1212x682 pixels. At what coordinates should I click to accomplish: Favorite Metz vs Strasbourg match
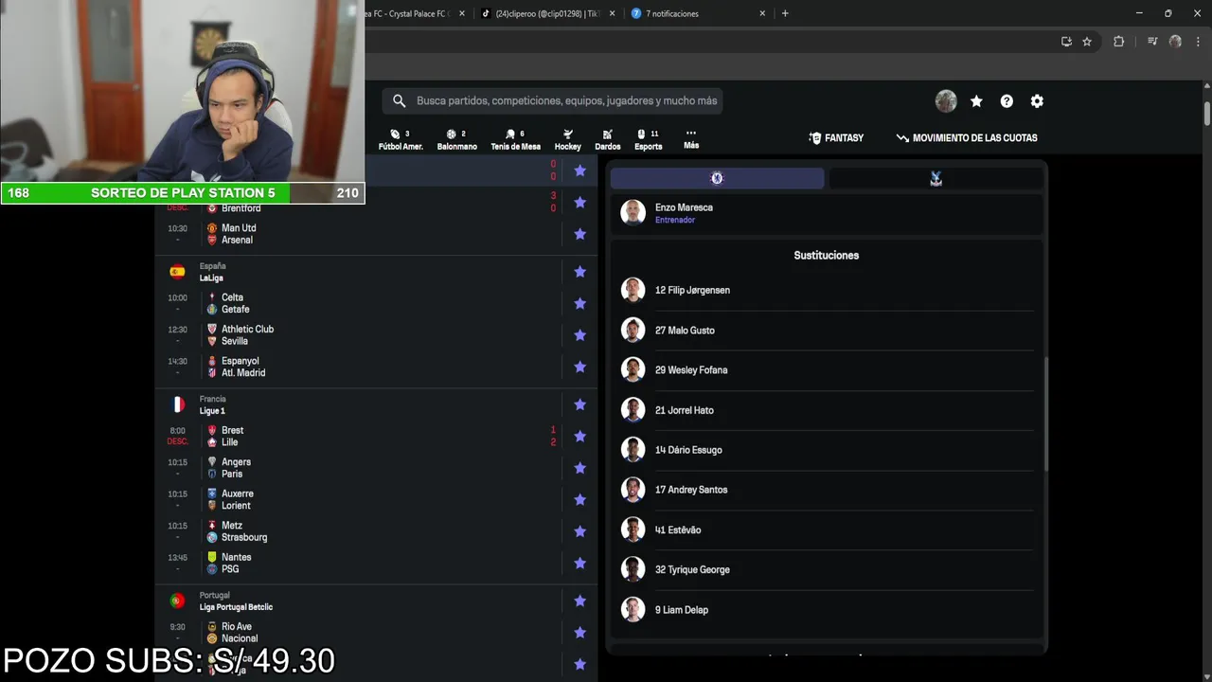click(580, 531)
